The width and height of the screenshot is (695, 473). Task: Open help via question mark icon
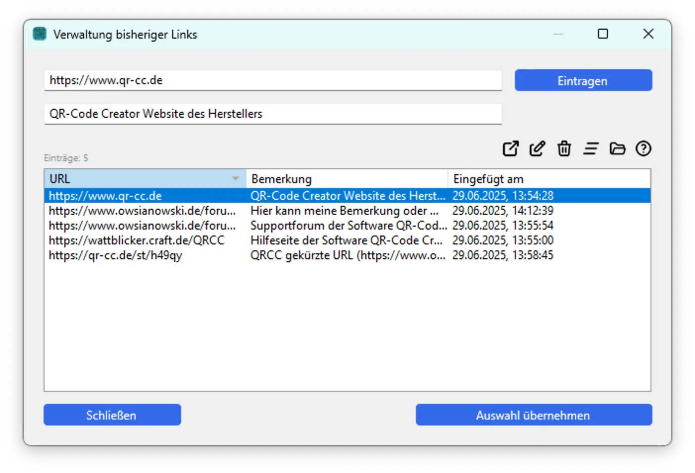pyautogui.click(x=643, y=148)
